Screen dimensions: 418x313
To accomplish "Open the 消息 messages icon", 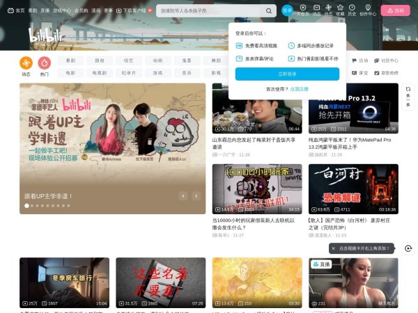I will coord(316,10).
